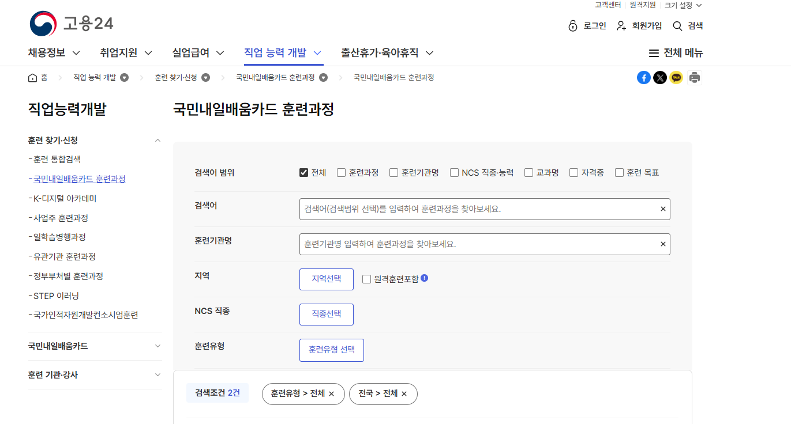Screen dimensions: 791x424
Task: Expand the 출산휴가·육아휴직 menu
Action: point(387,53)
